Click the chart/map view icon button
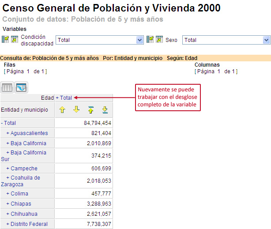 point(21,87)
